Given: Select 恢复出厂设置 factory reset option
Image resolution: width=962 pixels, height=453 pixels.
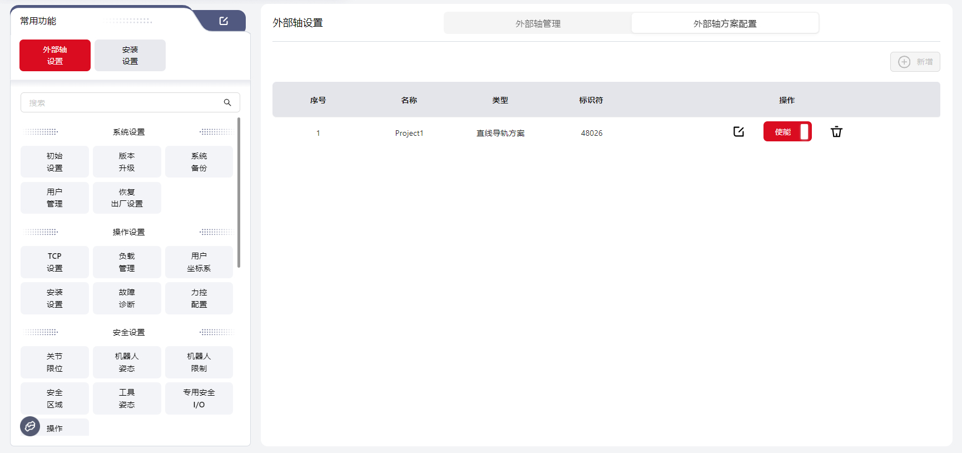Looking at the screenshot, I should pyautogui.click(x=127, y=198).
